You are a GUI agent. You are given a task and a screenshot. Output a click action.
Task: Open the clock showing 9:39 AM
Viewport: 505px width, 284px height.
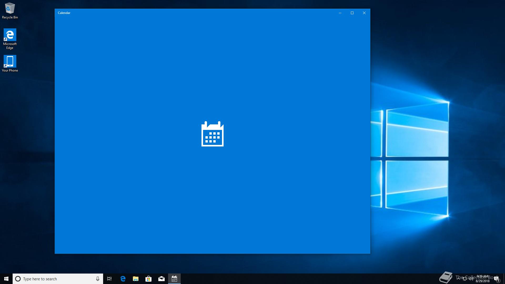tap(483, 279)
